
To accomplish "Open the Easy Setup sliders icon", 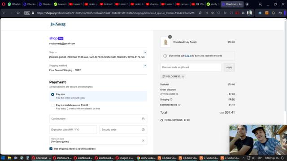I will (243, 13).
